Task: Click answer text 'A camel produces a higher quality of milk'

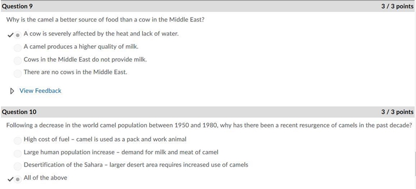Action: click(x=81, y=46)
